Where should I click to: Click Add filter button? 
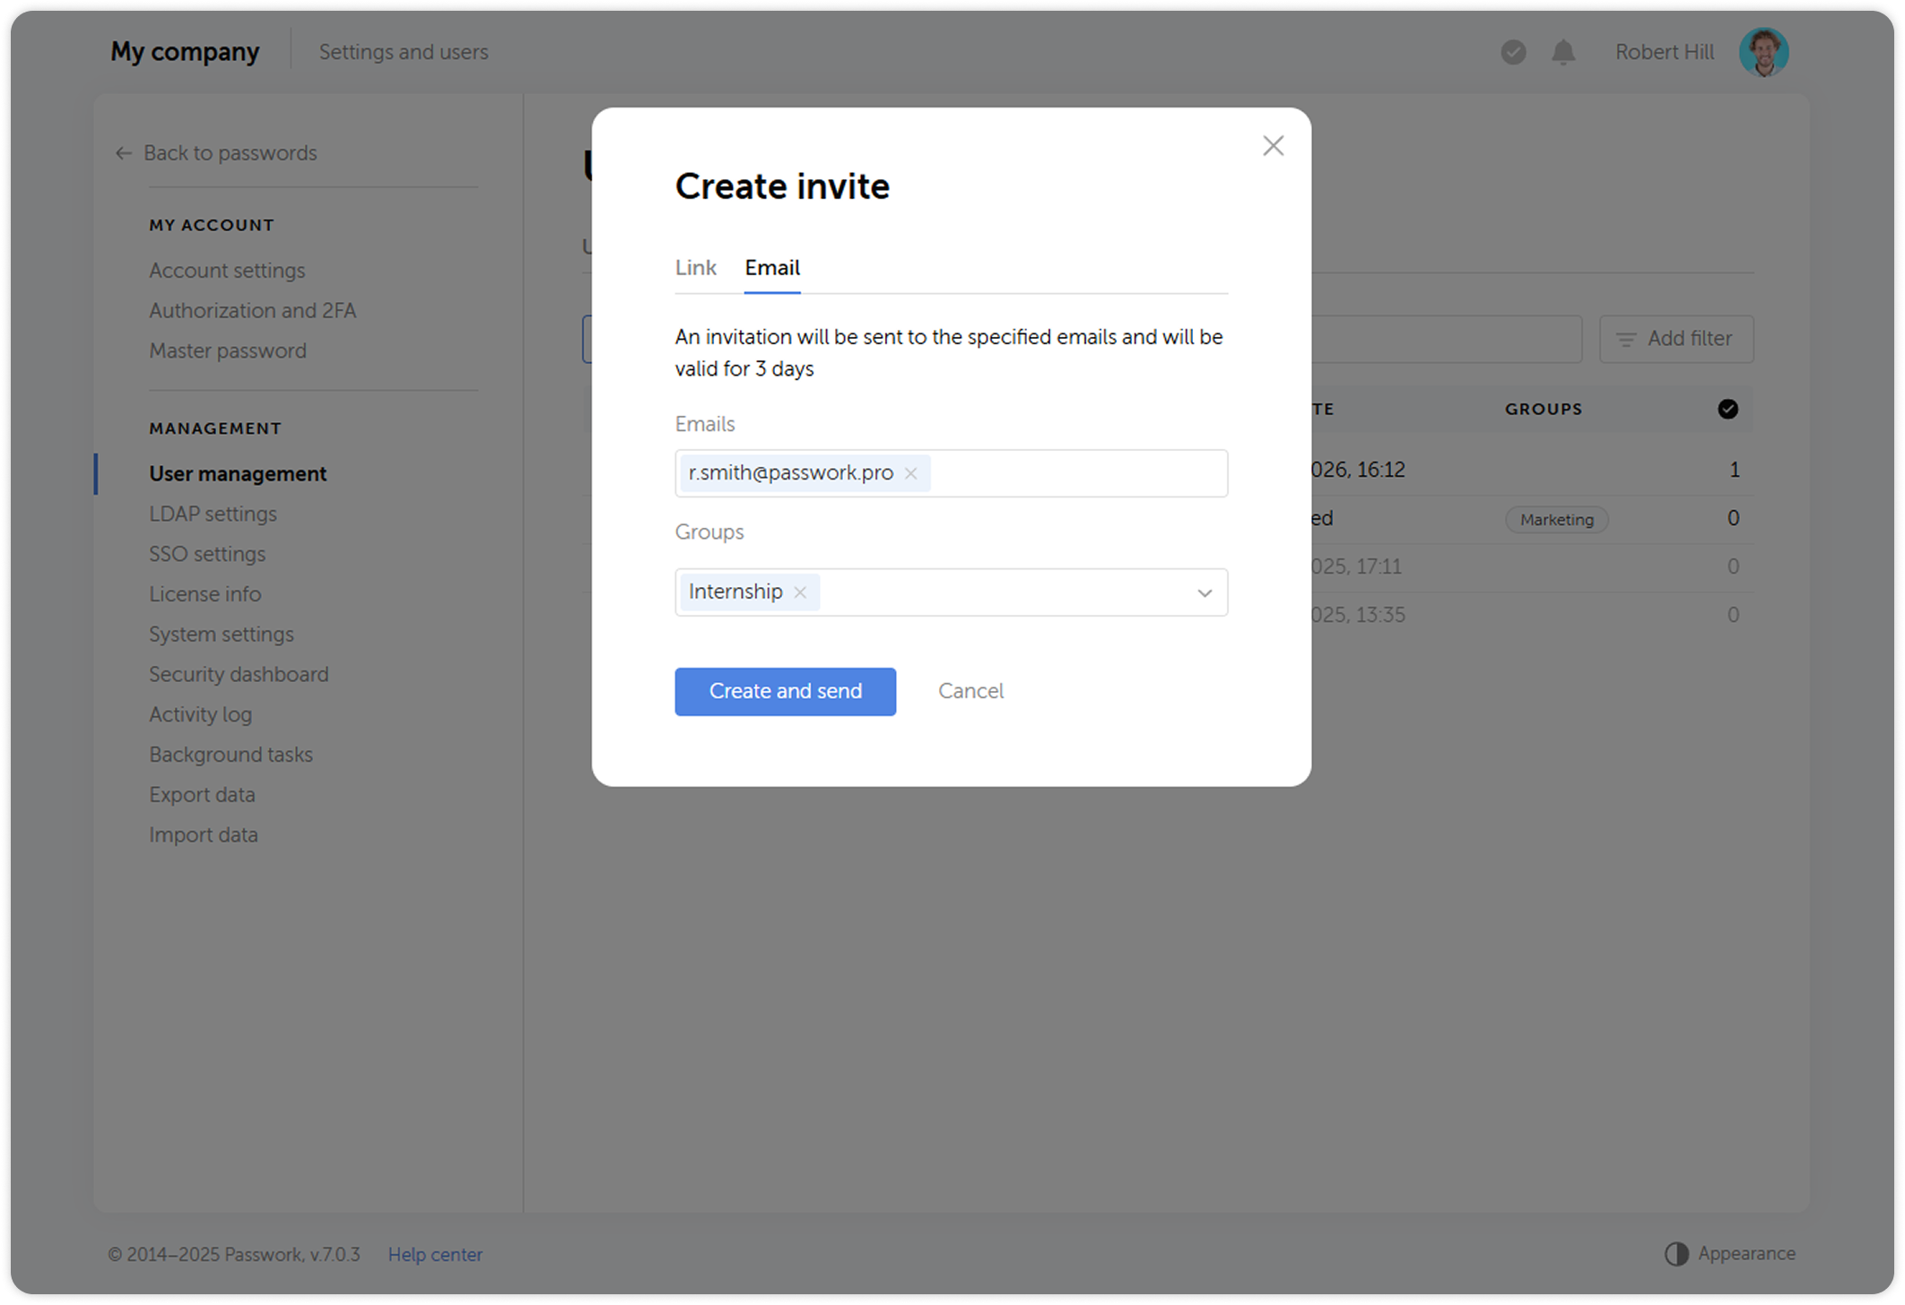[x=1675, y=339]
